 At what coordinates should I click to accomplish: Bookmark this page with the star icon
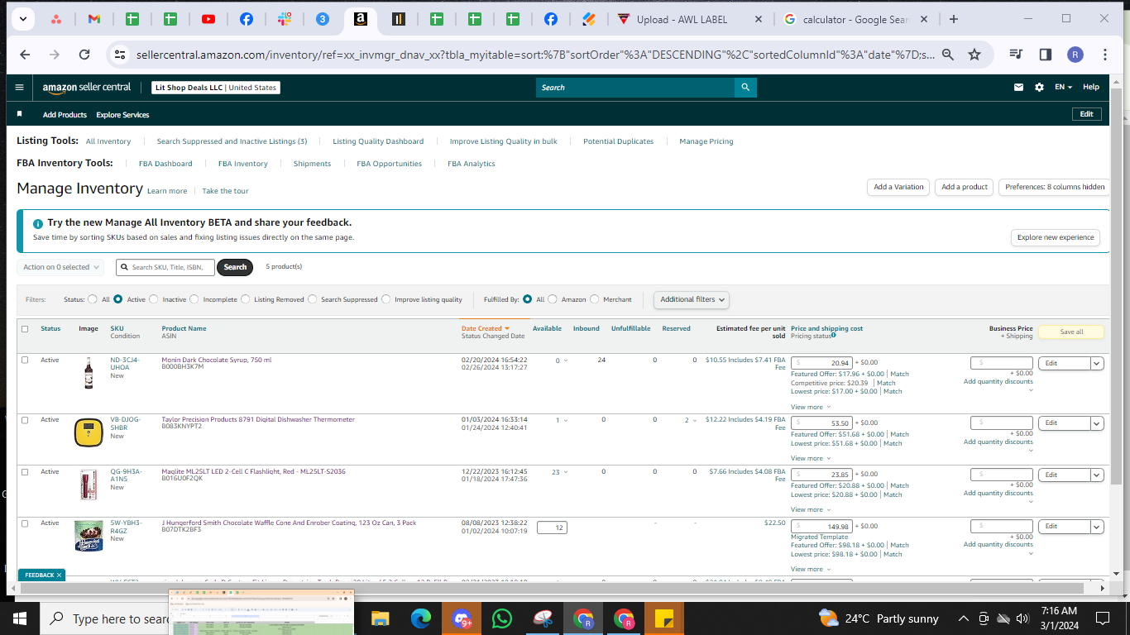[974, 55]
